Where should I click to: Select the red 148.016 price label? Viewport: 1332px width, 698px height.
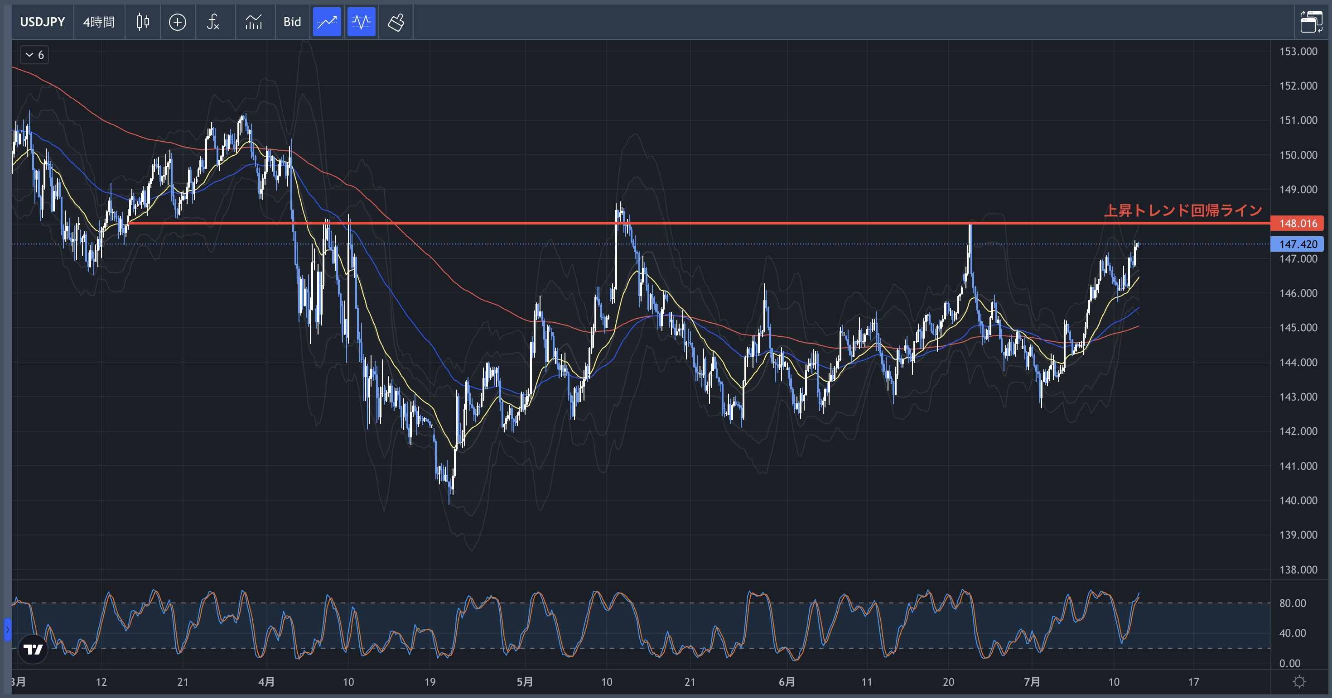1297,224
